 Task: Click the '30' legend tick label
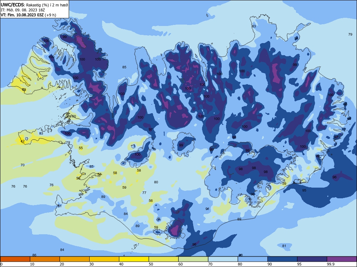click(x=91, y=264)
